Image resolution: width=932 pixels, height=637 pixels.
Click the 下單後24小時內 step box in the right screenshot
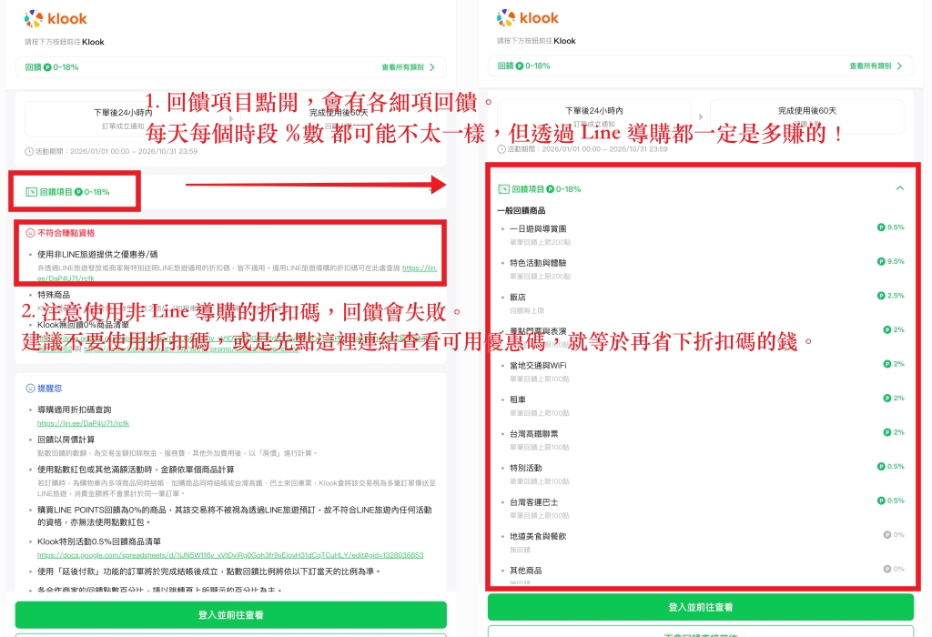point(594,117)
